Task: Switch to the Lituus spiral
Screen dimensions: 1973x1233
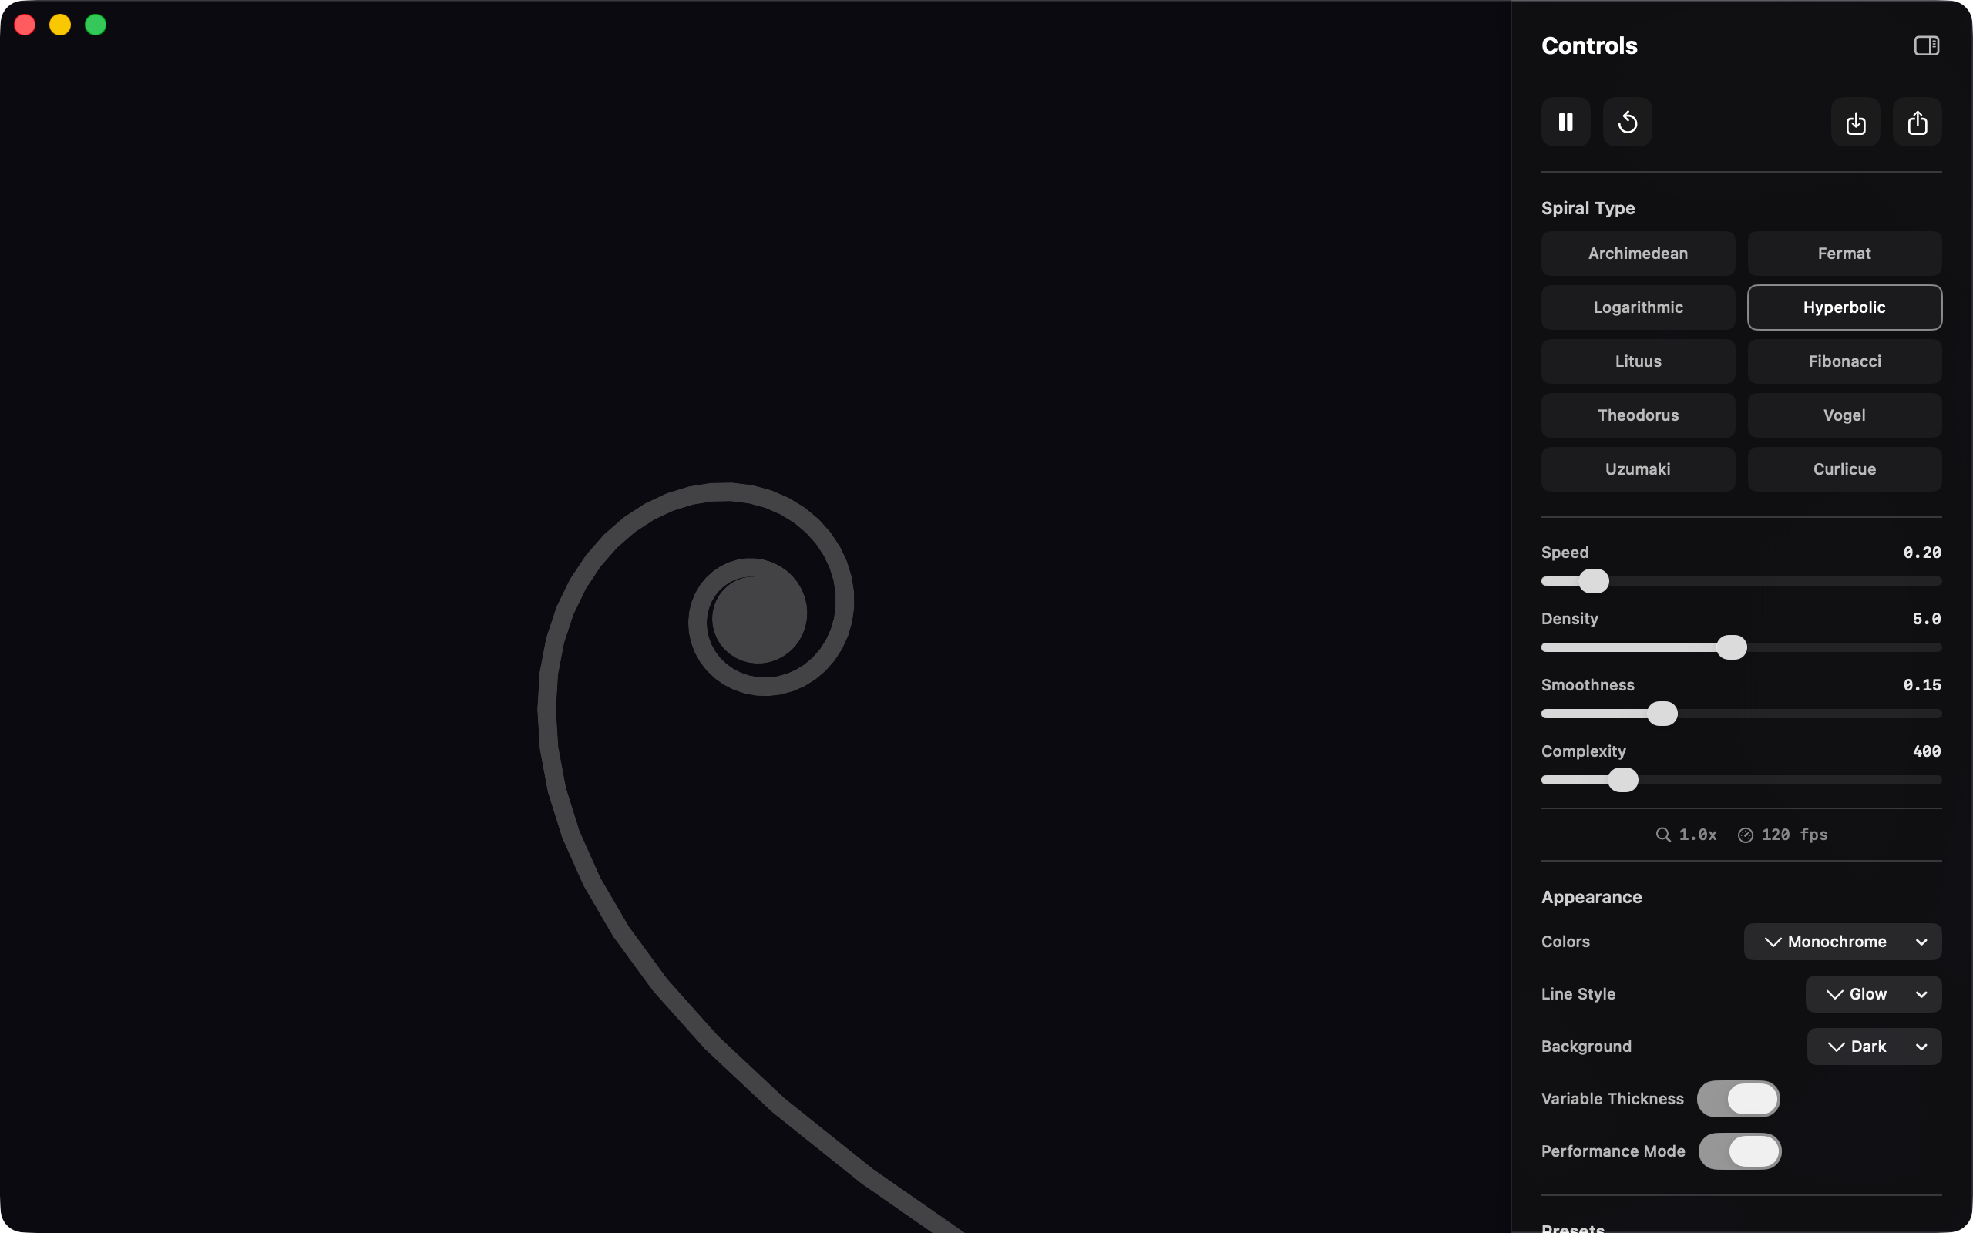Action: tap(1638, 361)
